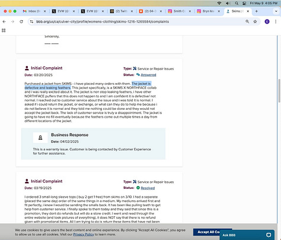Open Chrome three-dot menu
281x240 pixels.
[276, 21]
